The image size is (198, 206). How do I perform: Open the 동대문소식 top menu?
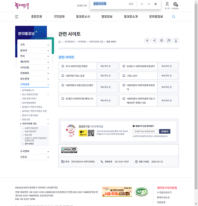[x=83, y=17]
